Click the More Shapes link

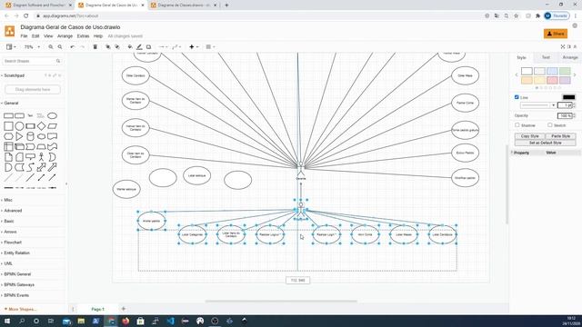[20, 309]
